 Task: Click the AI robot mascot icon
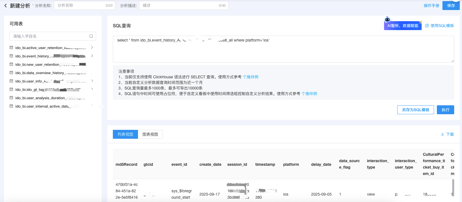(387, 19)
